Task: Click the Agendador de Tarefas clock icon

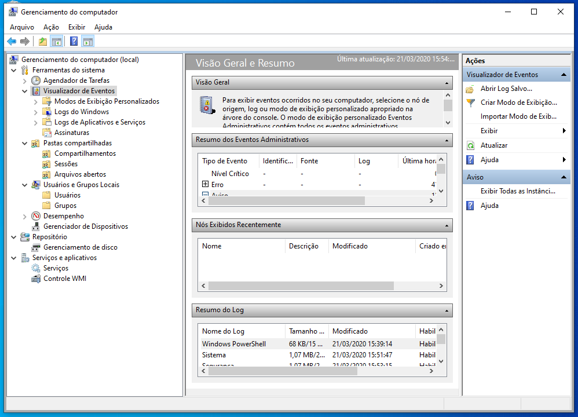Action: (x=36, y=81)
